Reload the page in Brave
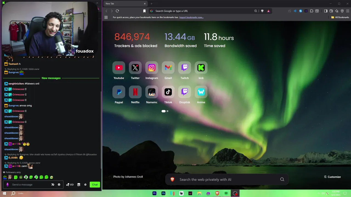This screenshot has width=351, height=197. tap(117, 11)
